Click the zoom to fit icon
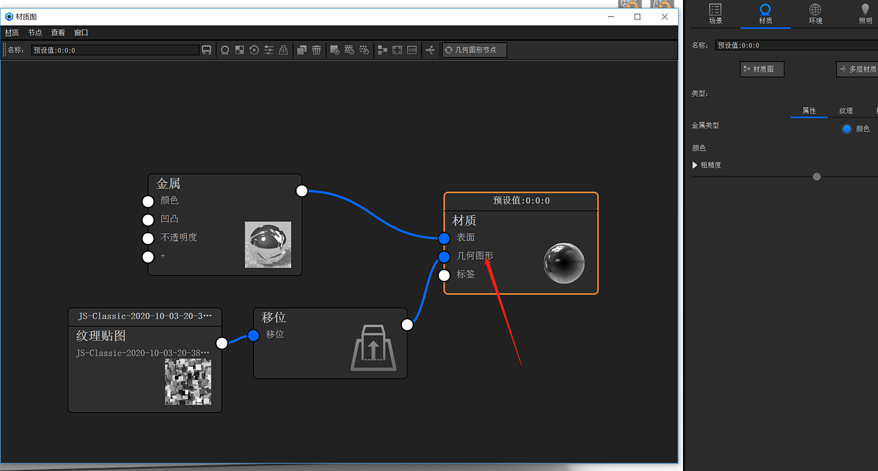This screenshot has width=878, height=471. [x=397, y=50]
